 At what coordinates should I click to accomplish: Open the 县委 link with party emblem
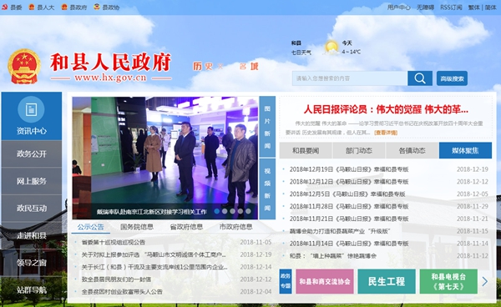[12, 8]
